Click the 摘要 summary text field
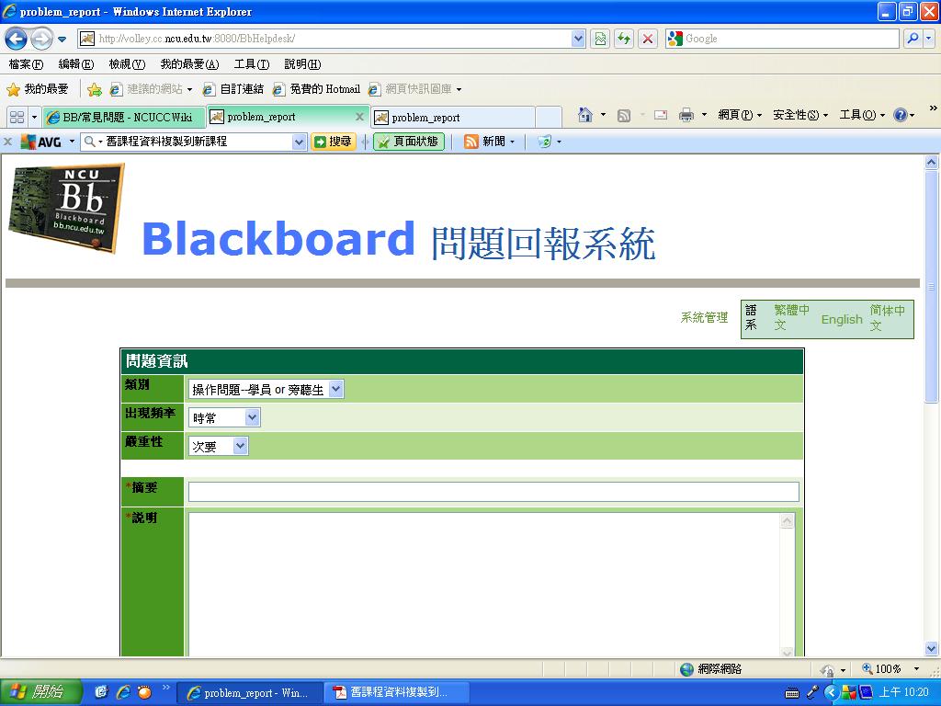Screen dimensions: 941x706 pos(493,492)
